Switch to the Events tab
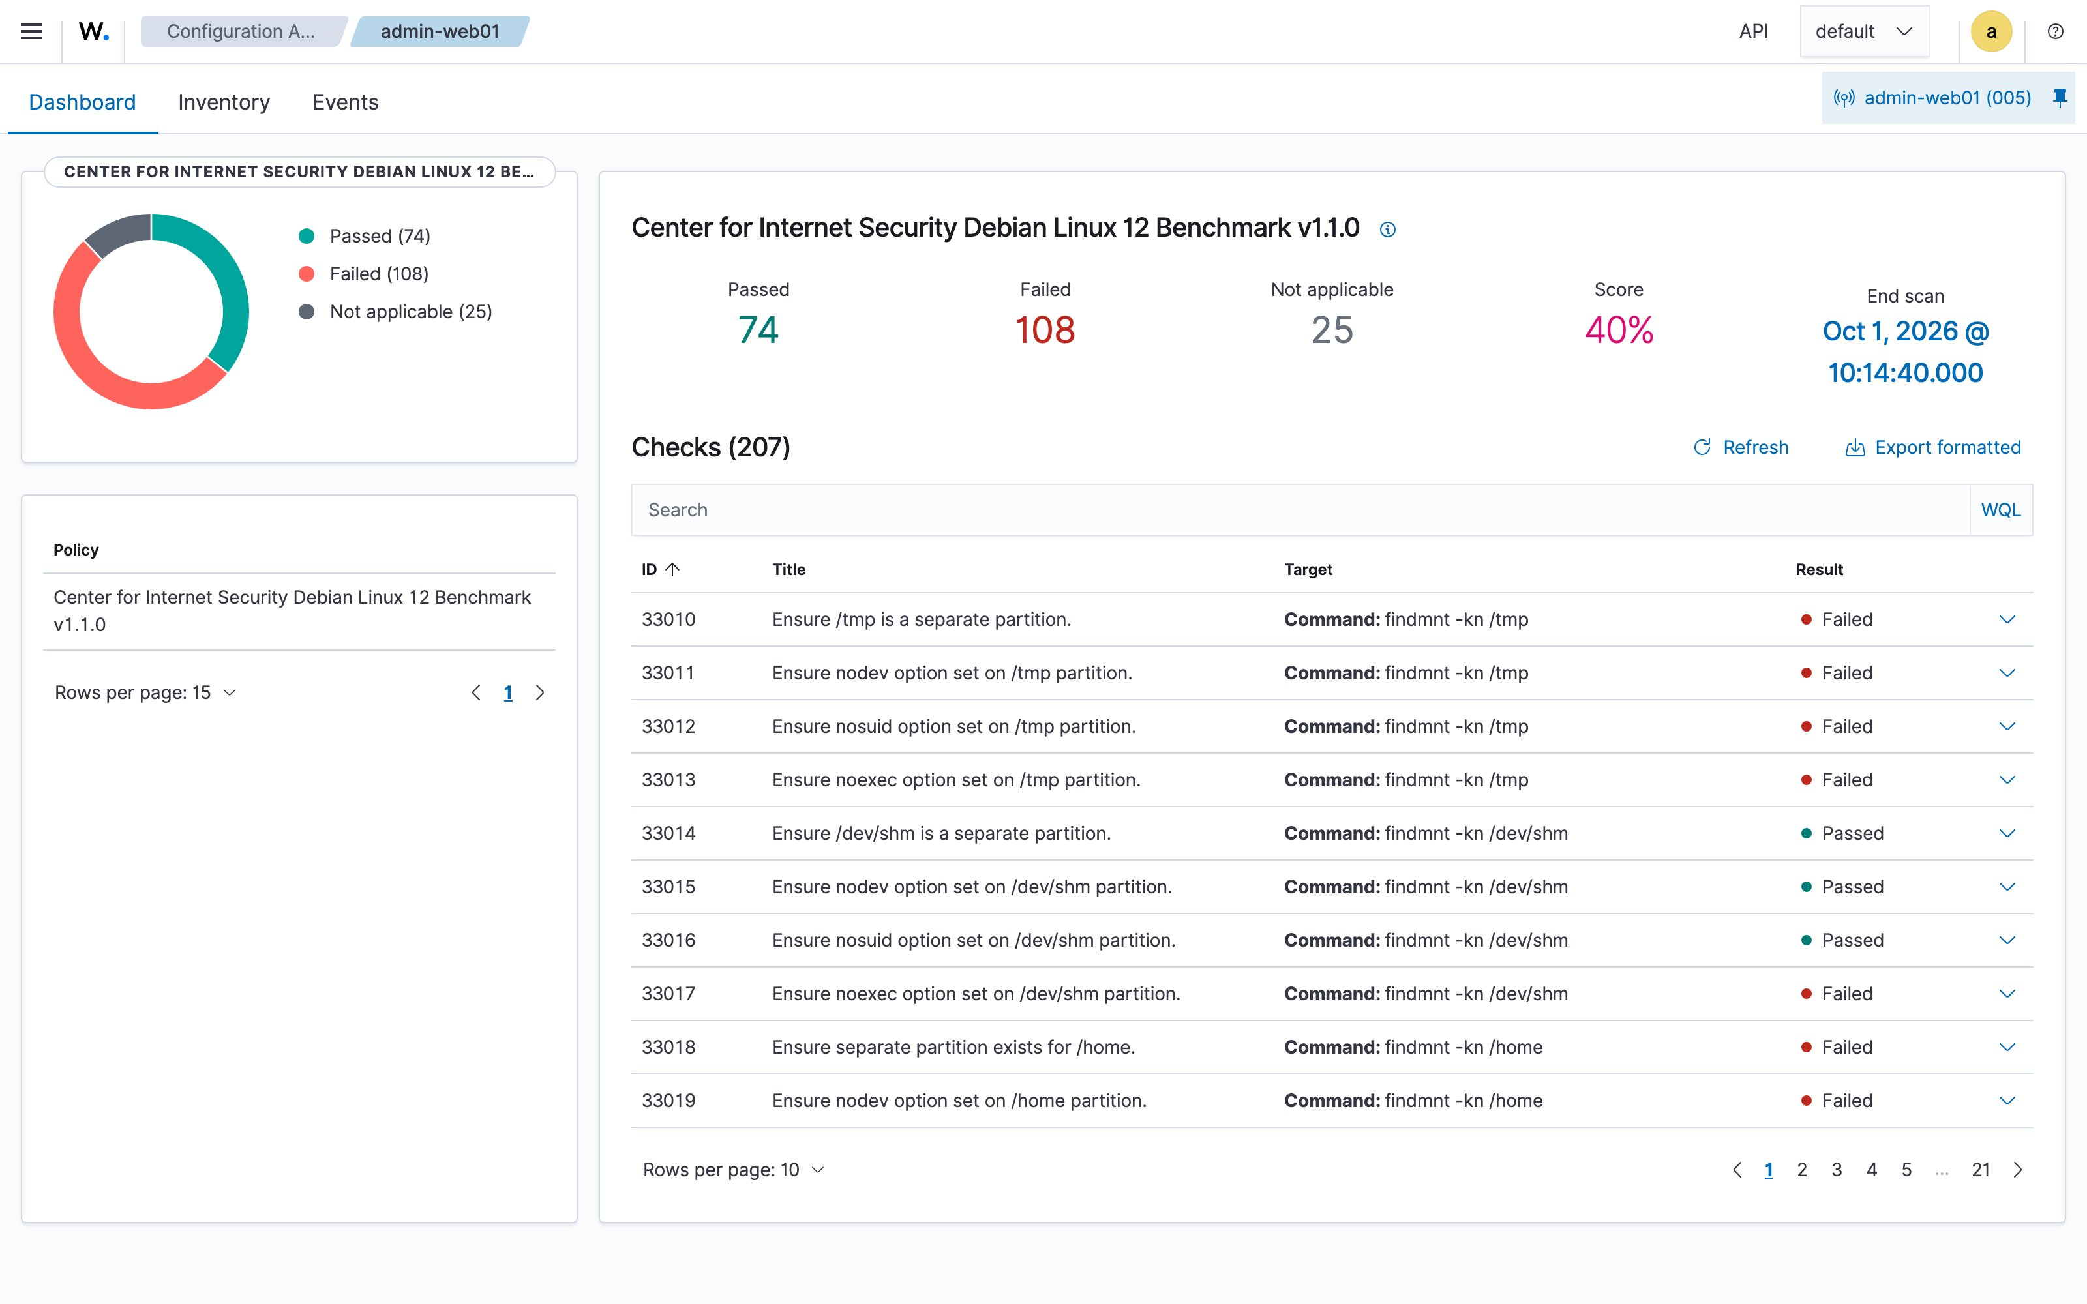 pos(345,102)
